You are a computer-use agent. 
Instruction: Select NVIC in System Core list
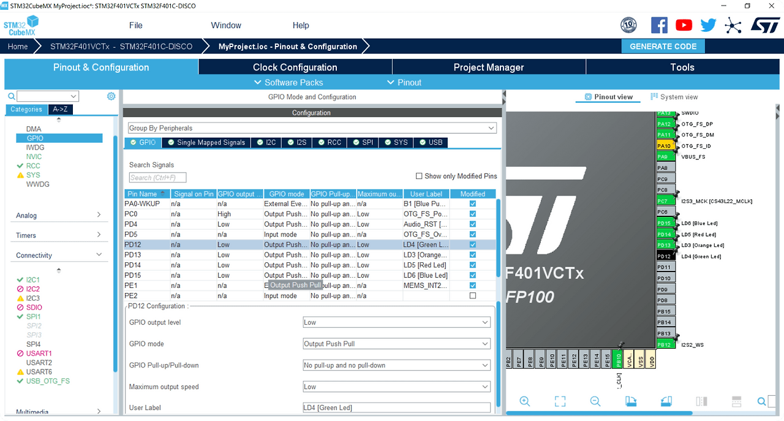coord(34,157)
